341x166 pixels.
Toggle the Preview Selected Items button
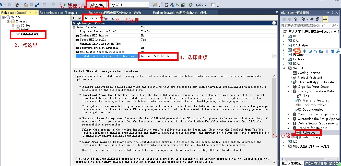tap(325, 19)
